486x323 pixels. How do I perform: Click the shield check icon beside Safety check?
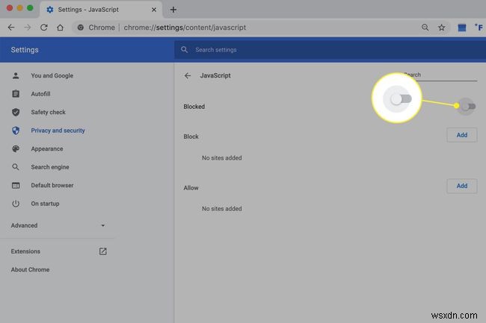click(x=16, y=112)
